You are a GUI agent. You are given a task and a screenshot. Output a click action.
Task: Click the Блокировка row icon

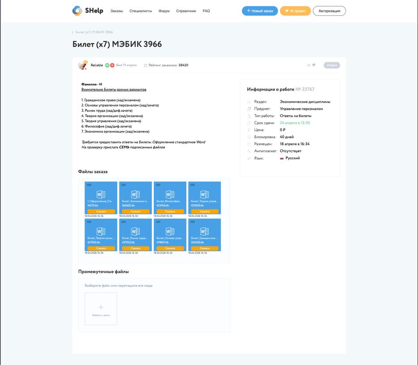pos(249,137)
